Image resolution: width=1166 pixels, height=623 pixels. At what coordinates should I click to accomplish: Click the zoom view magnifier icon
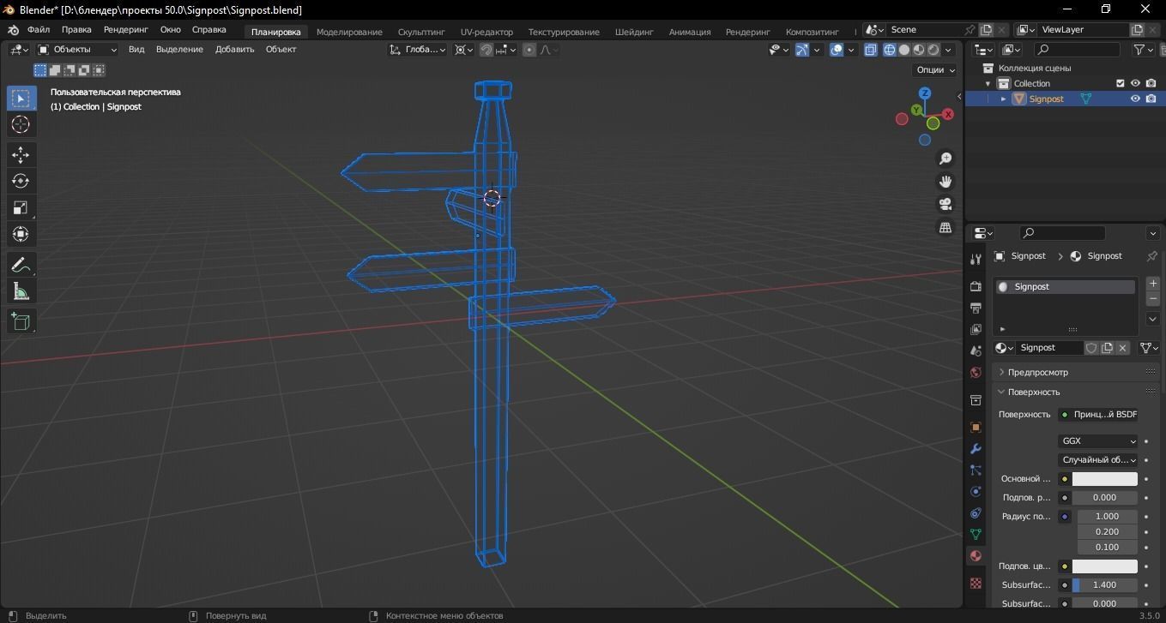(x=945, y=159)
